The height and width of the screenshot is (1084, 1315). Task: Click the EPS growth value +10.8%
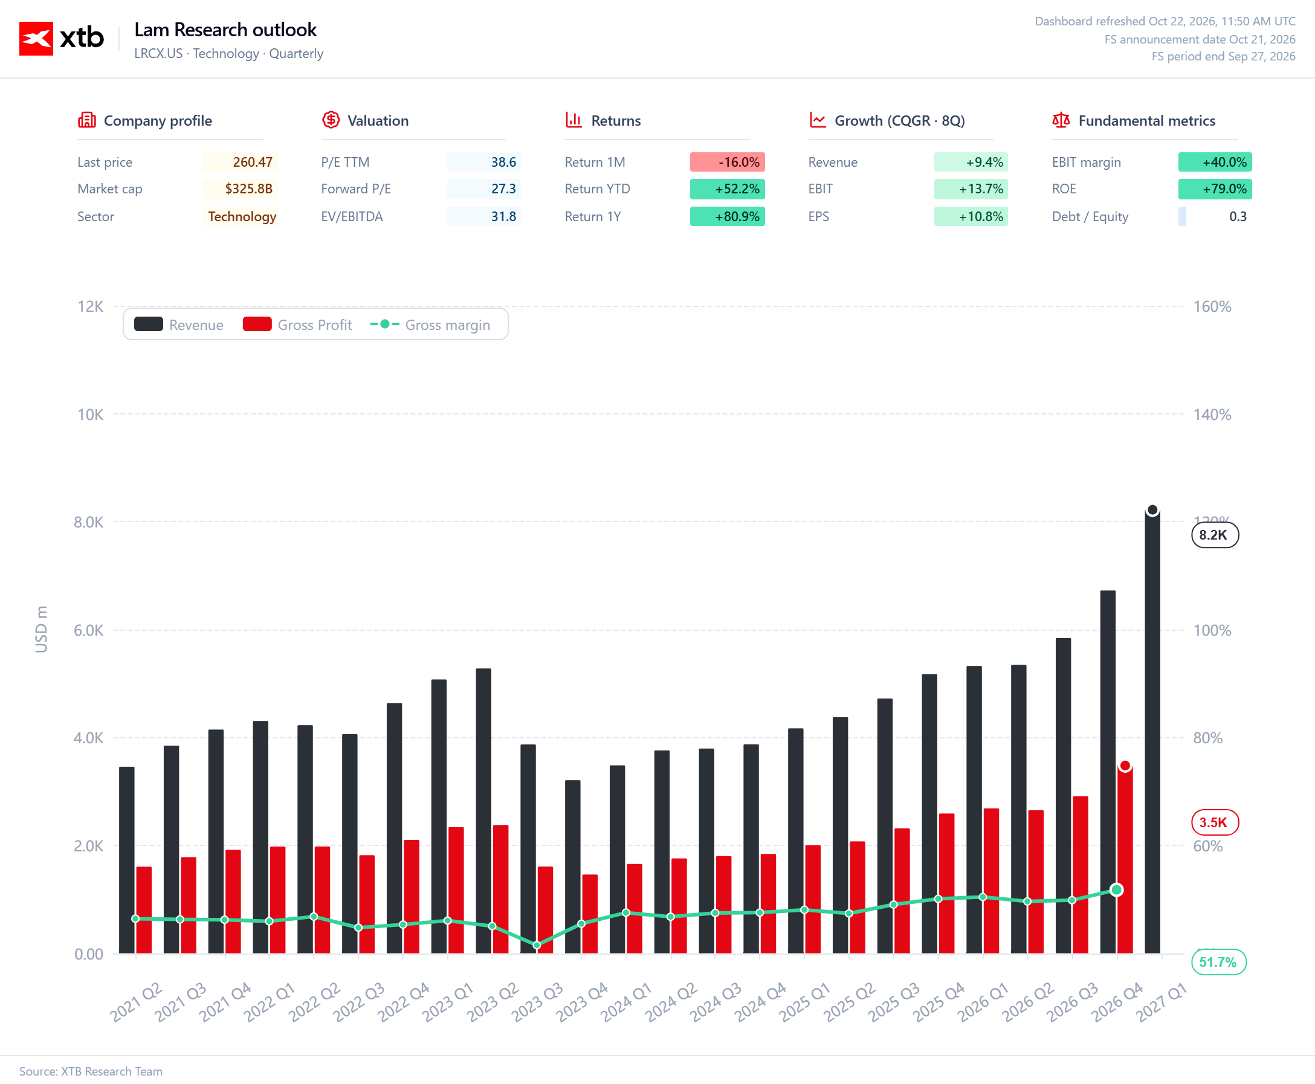(971, 217)
